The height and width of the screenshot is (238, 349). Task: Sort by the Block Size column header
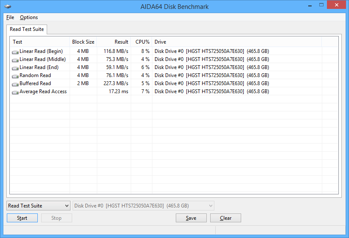83,42
